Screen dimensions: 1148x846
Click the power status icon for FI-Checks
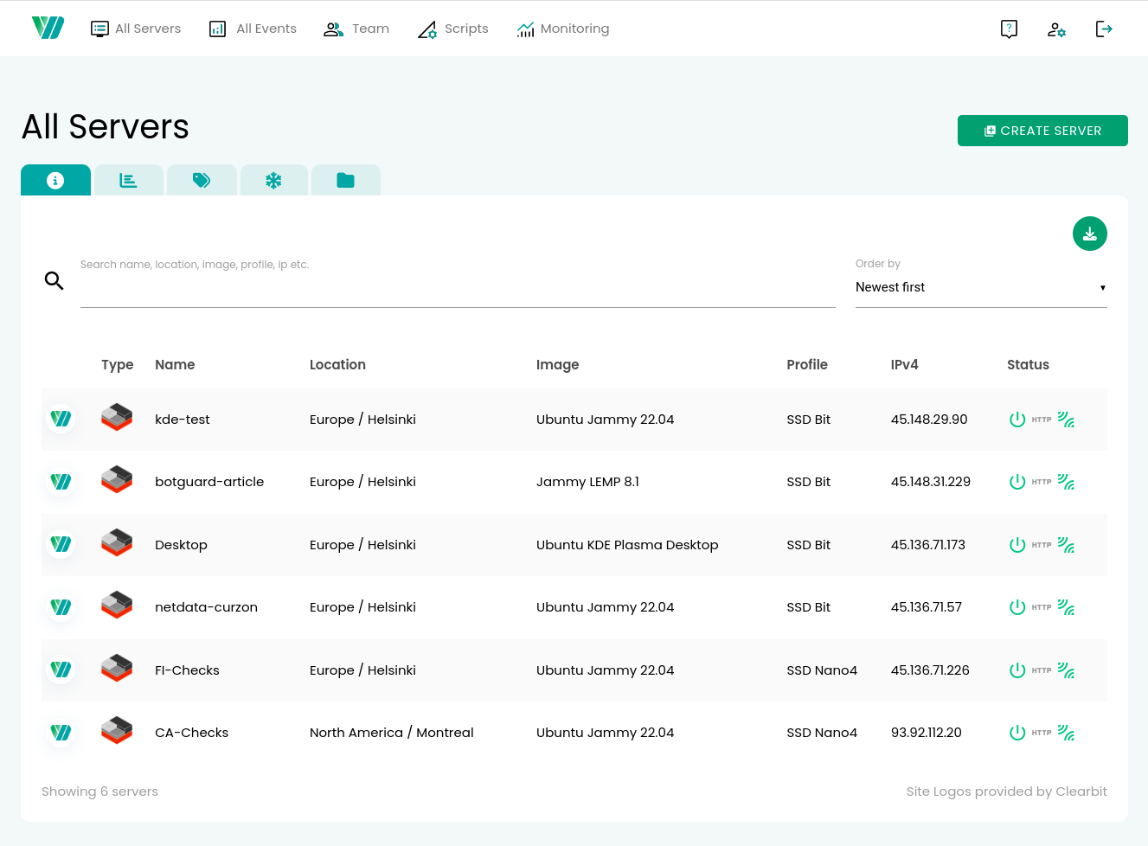pyautogui.click(x=1017, y=670)
